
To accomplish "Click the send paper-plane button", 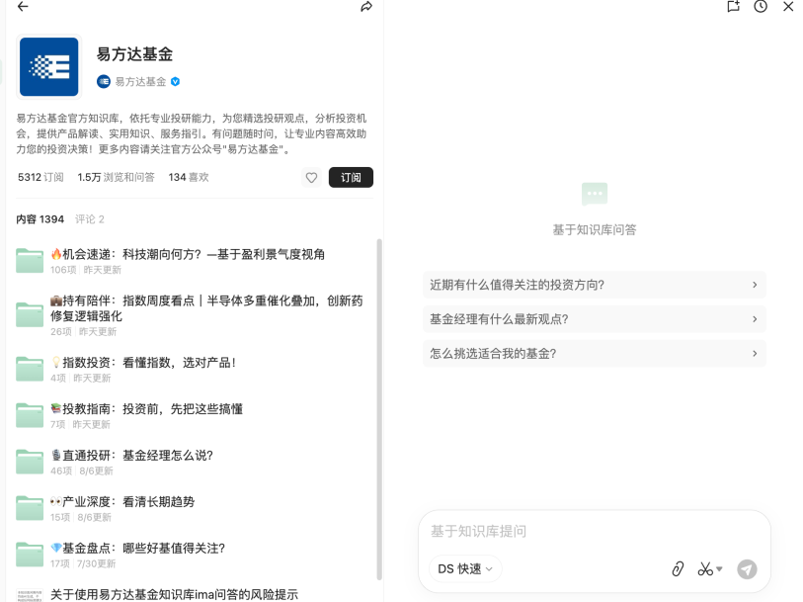I will (747, 568).
